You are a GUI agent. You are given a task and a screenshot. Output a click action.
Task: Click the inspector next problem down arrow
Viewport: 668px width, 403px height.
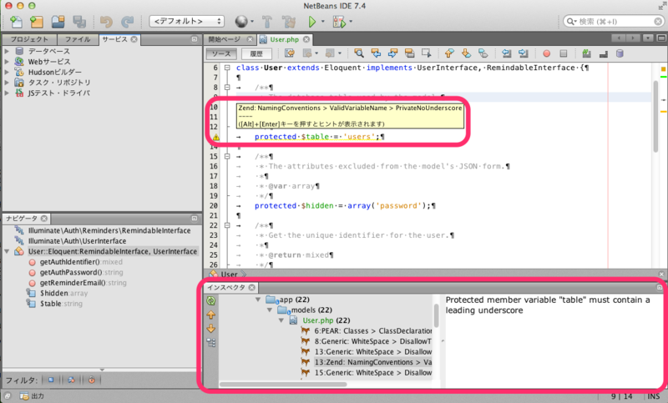click(x=211, y=329)
